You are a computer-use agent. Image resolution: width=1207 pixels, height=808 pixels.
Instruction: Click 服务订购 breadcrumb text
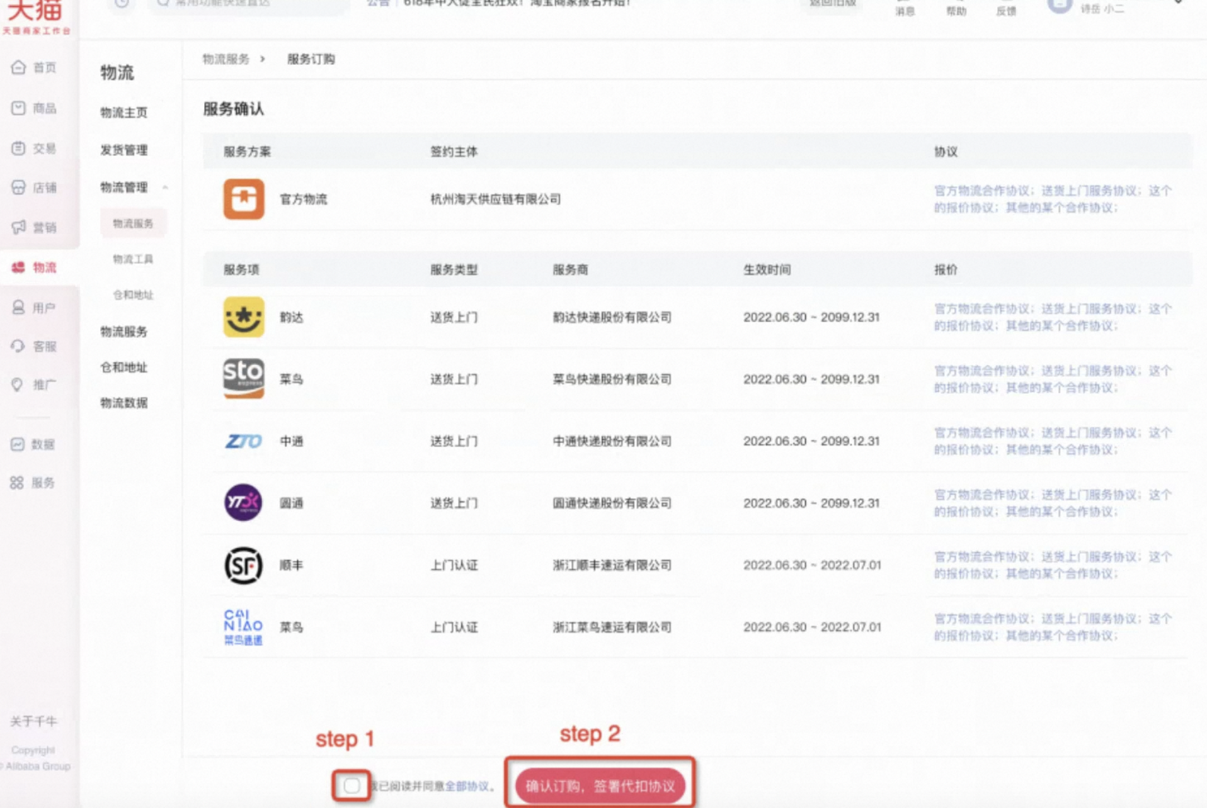click(x=311, y=59)
